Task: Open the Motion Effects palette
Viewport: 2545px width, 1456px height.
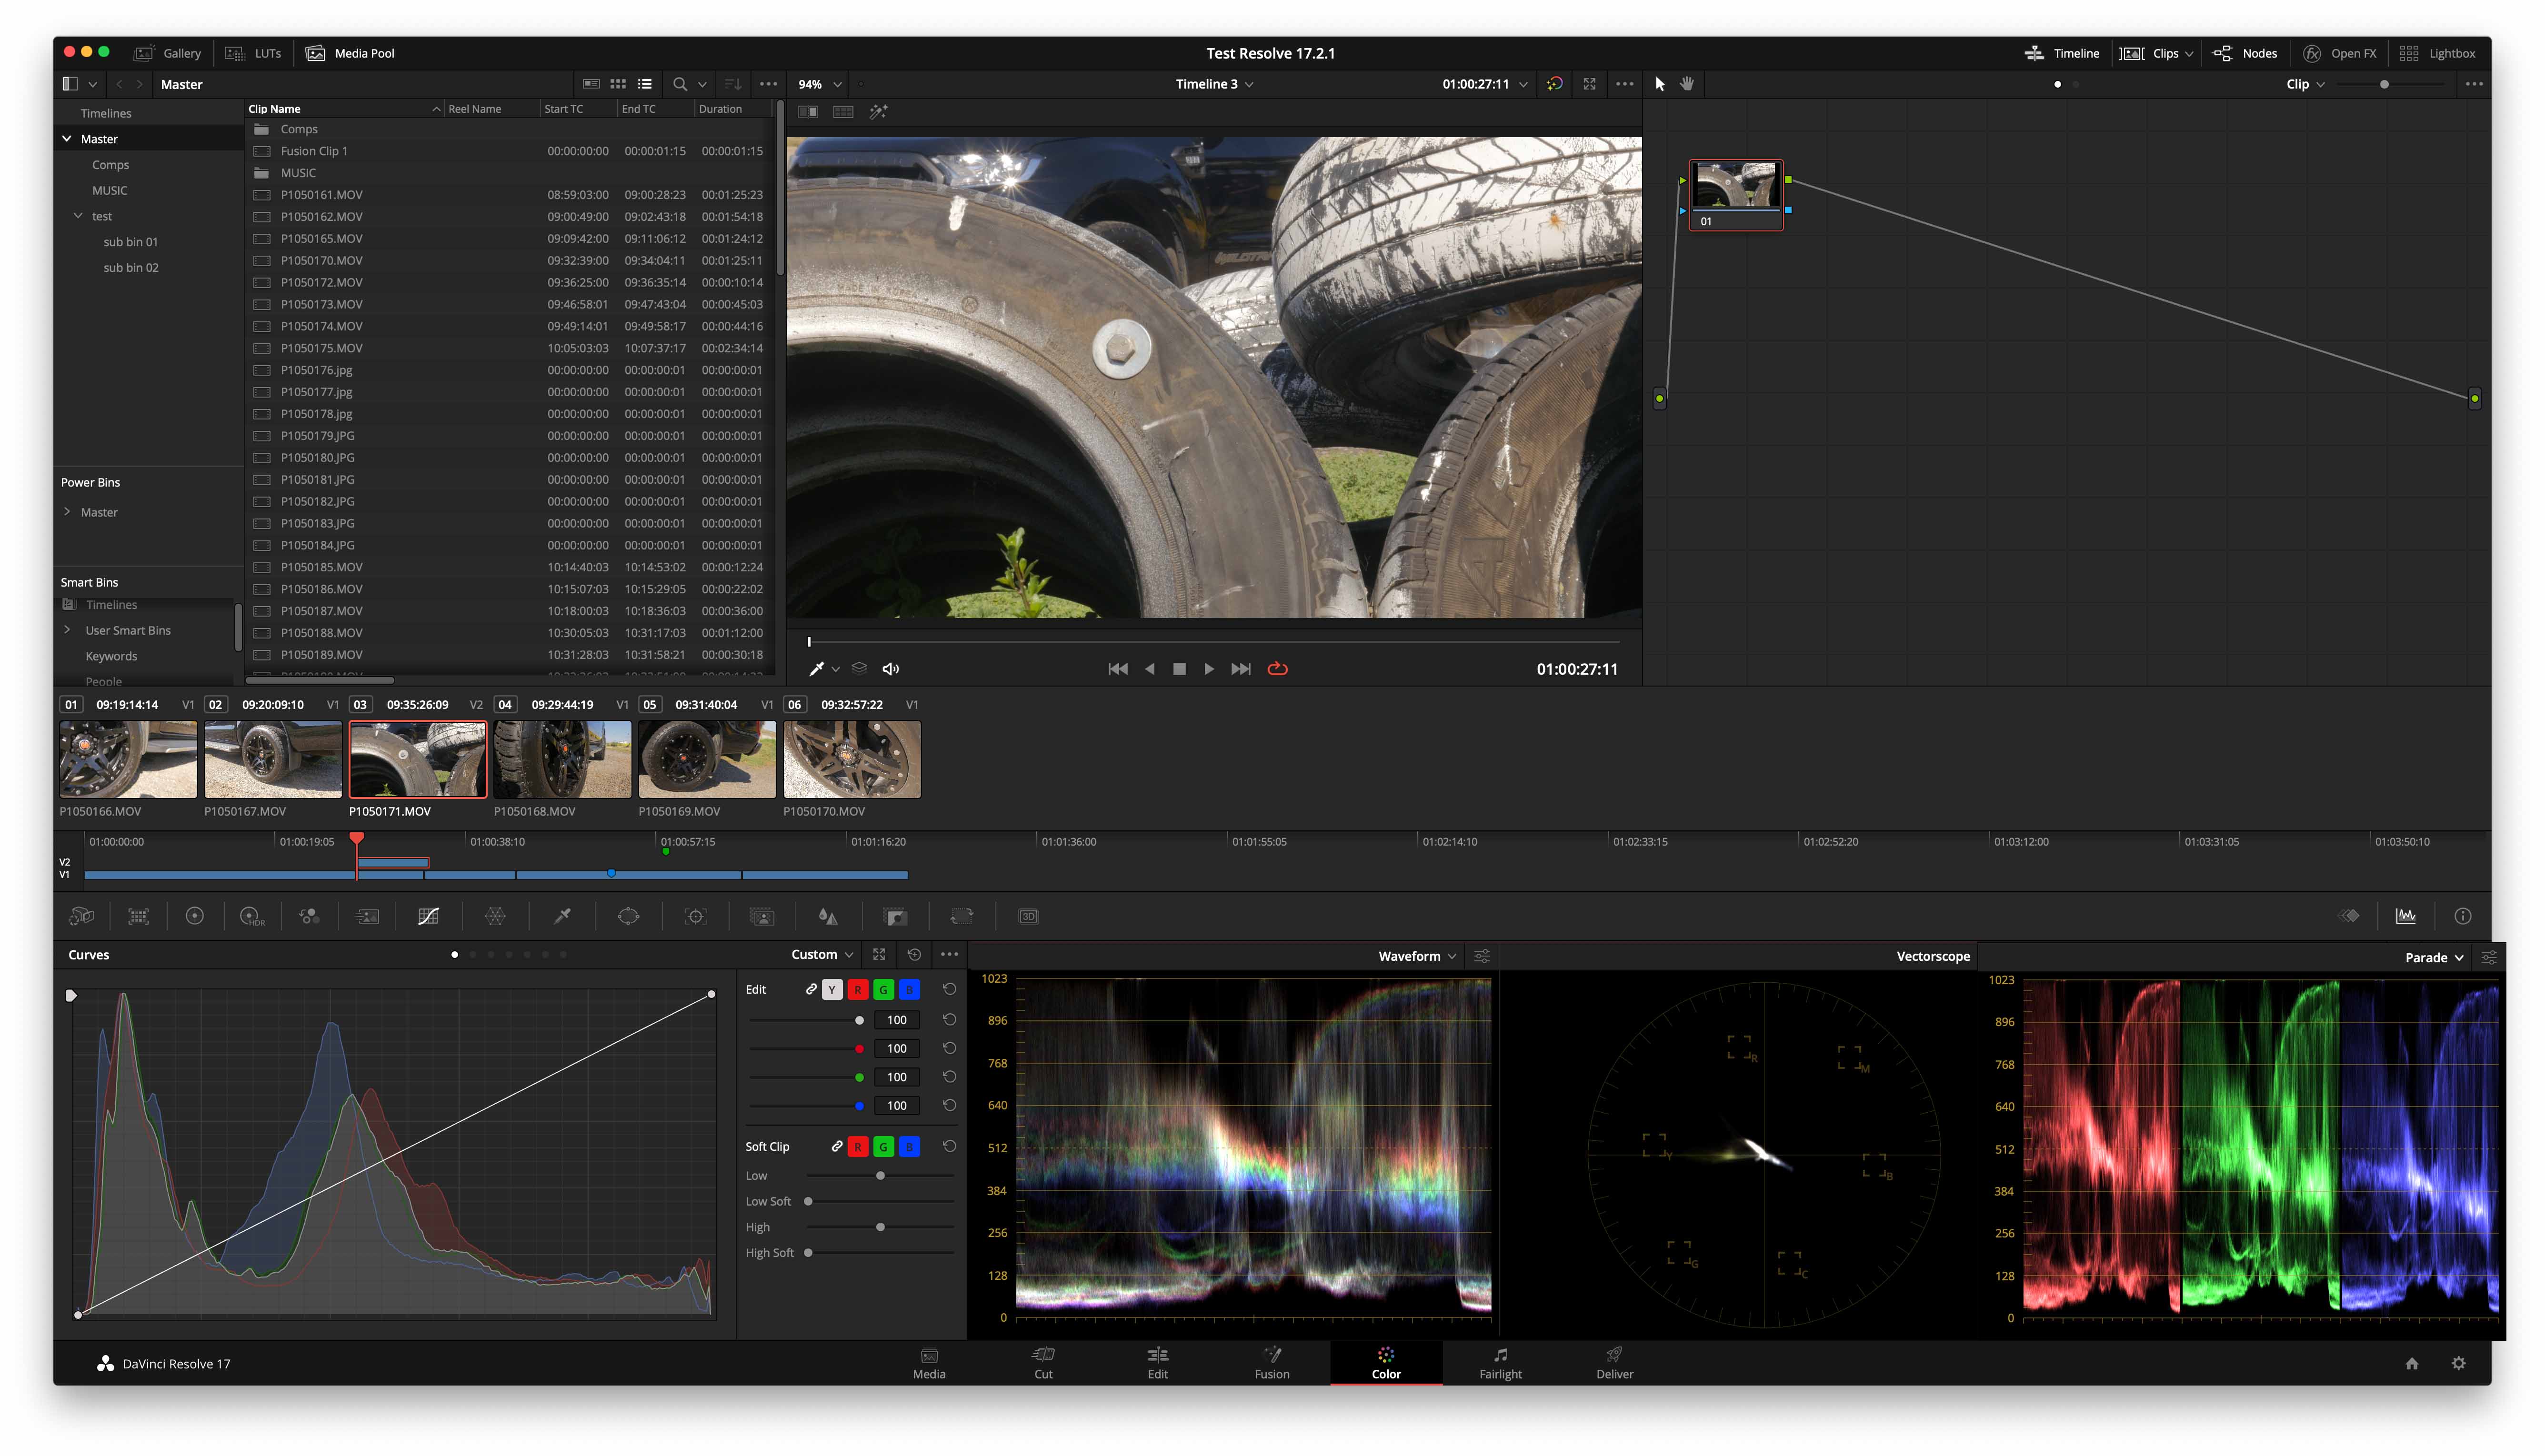Action: point(367,916)
